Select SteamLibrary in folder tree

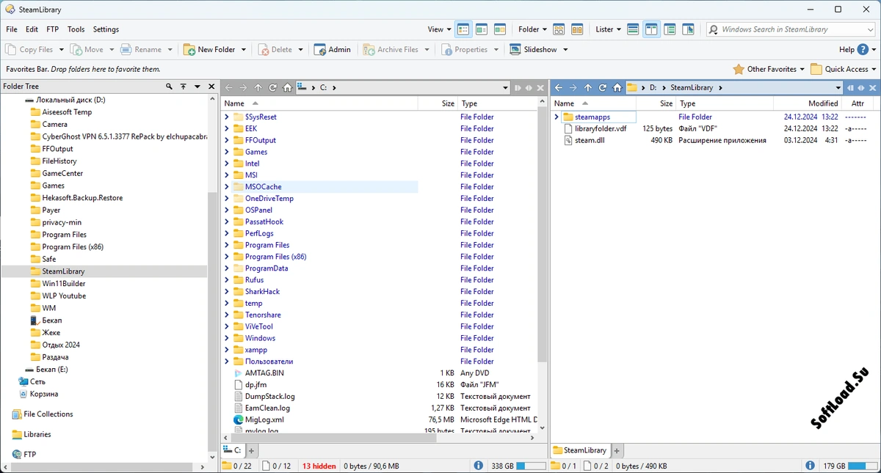pos(63,271)
